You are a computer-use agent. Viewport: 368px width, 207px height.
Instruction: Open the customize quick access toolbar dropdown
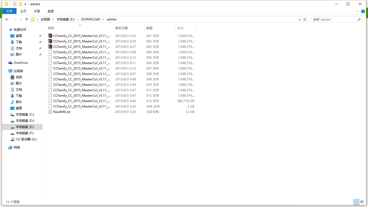[x=25, y=4]
